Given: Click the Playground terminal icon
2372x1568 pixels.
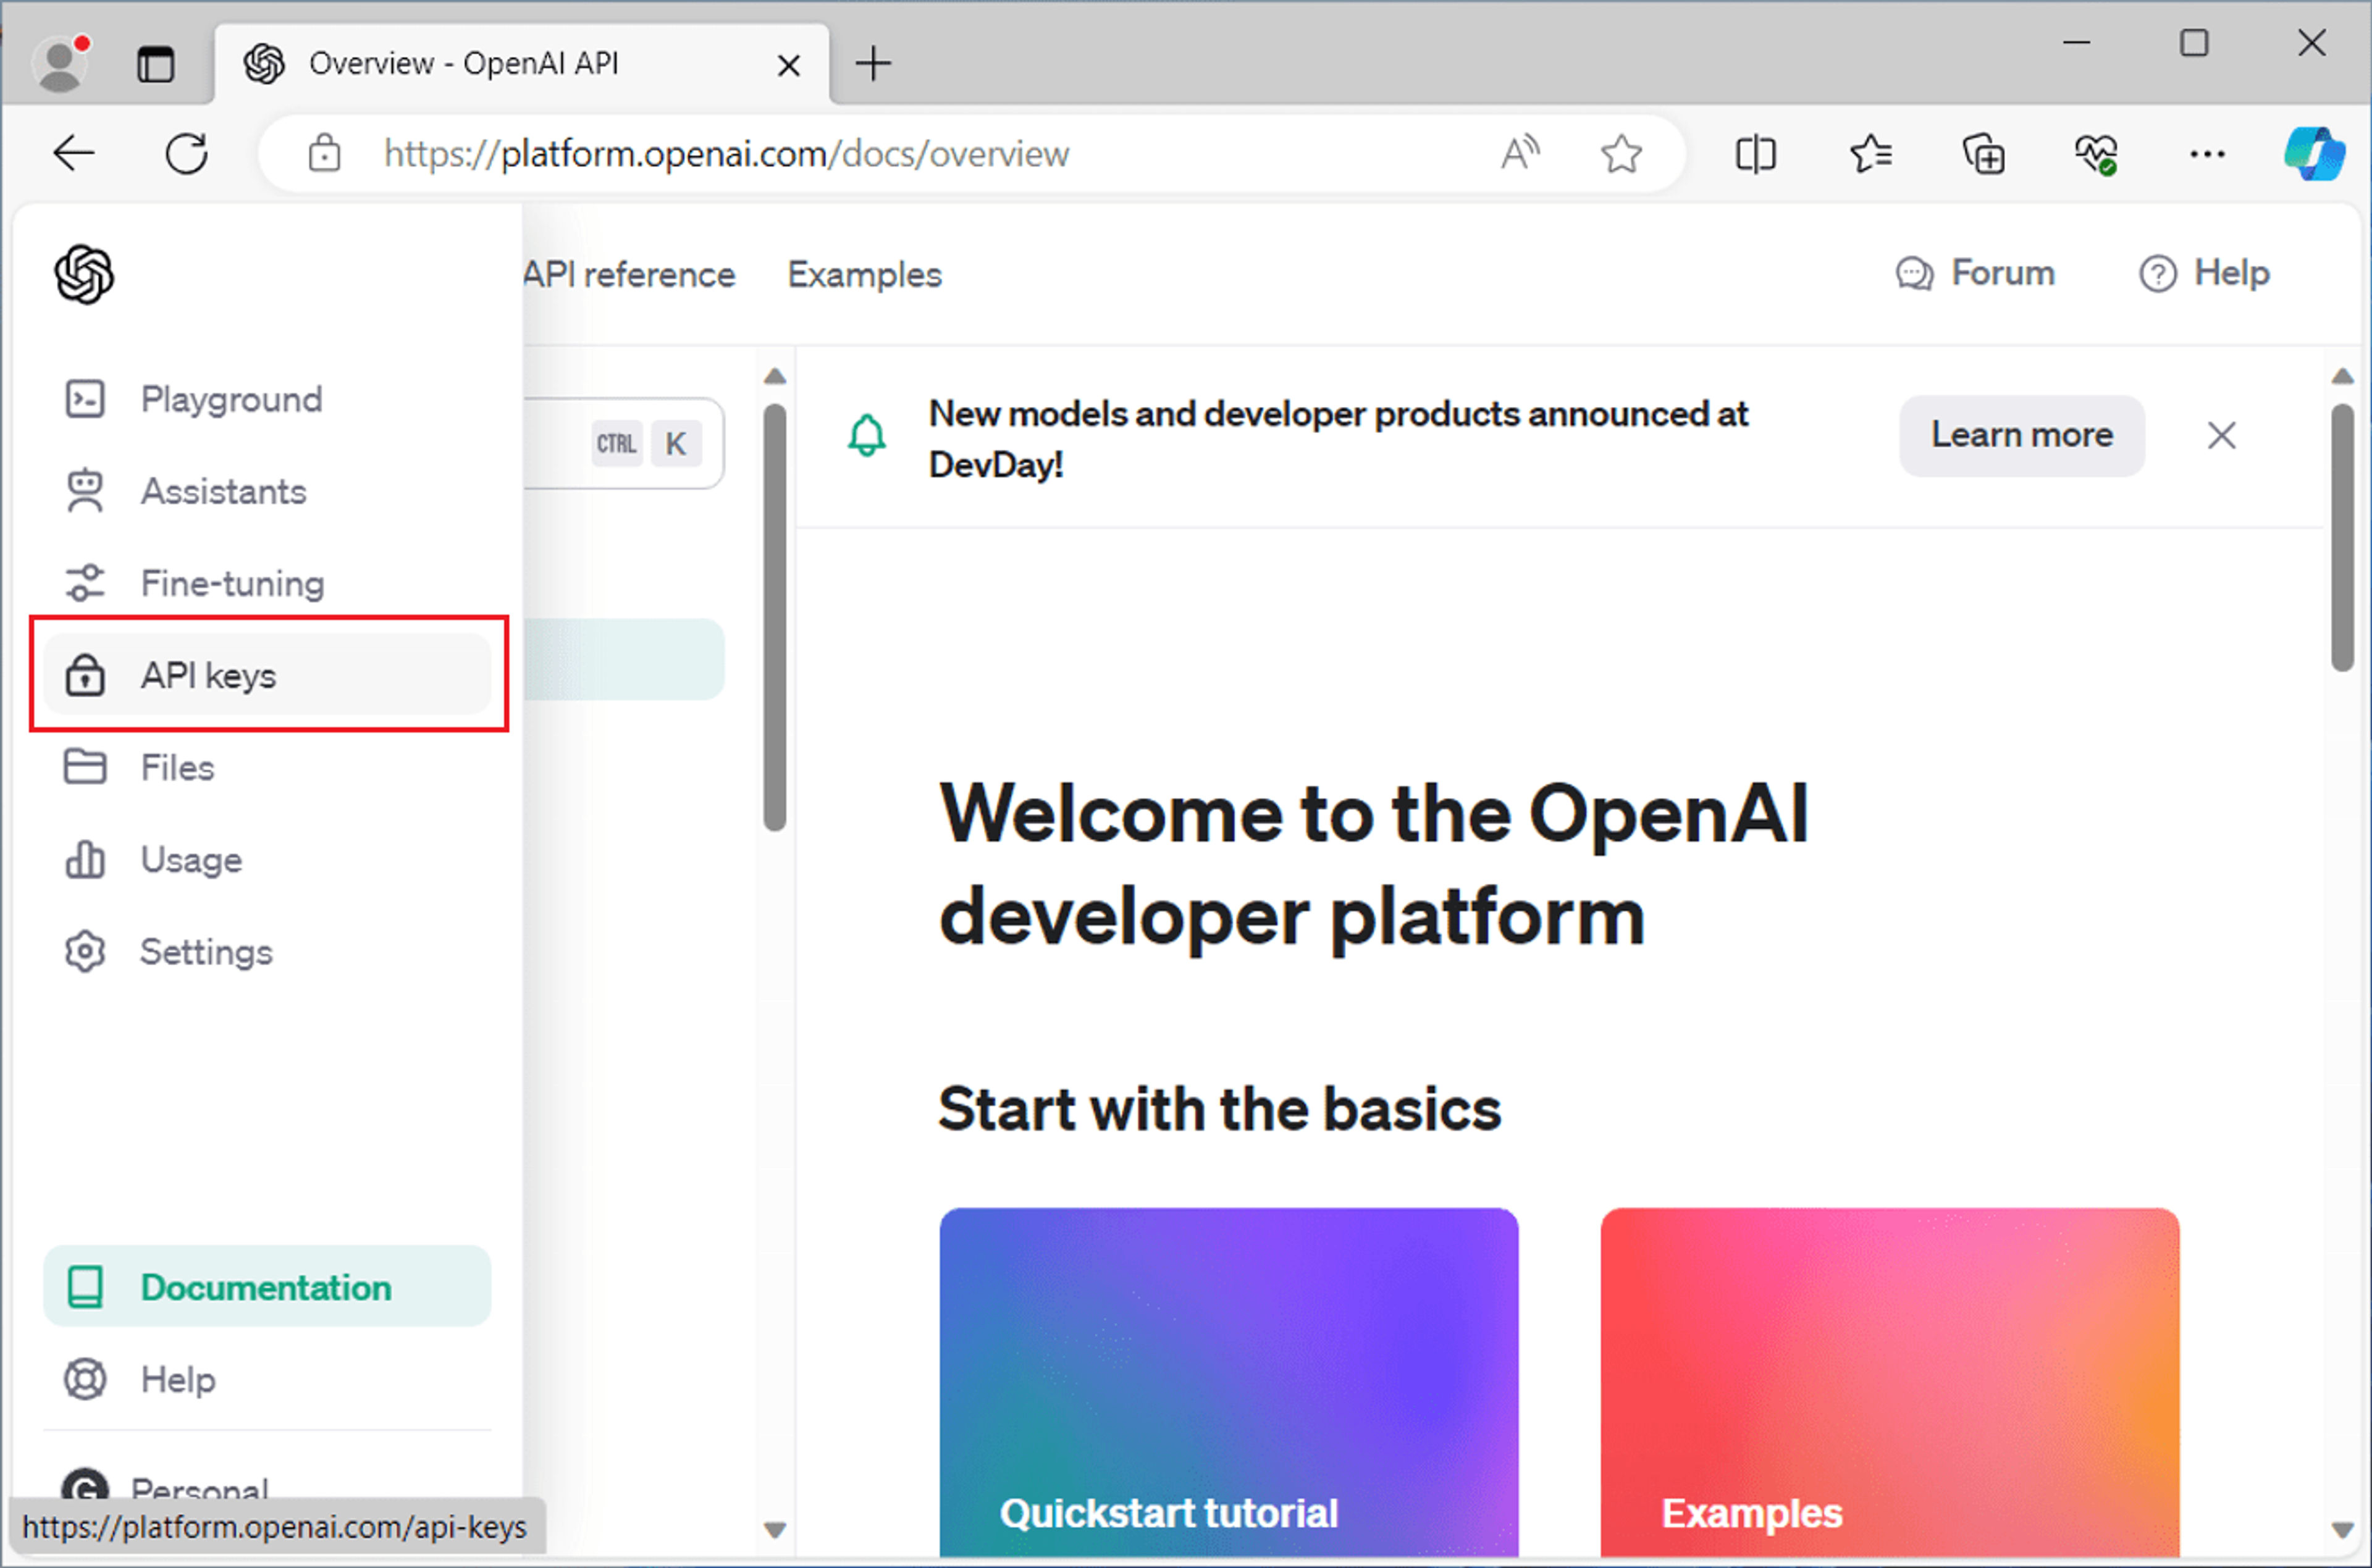Looking at the screenshot, I should point(85,399).
